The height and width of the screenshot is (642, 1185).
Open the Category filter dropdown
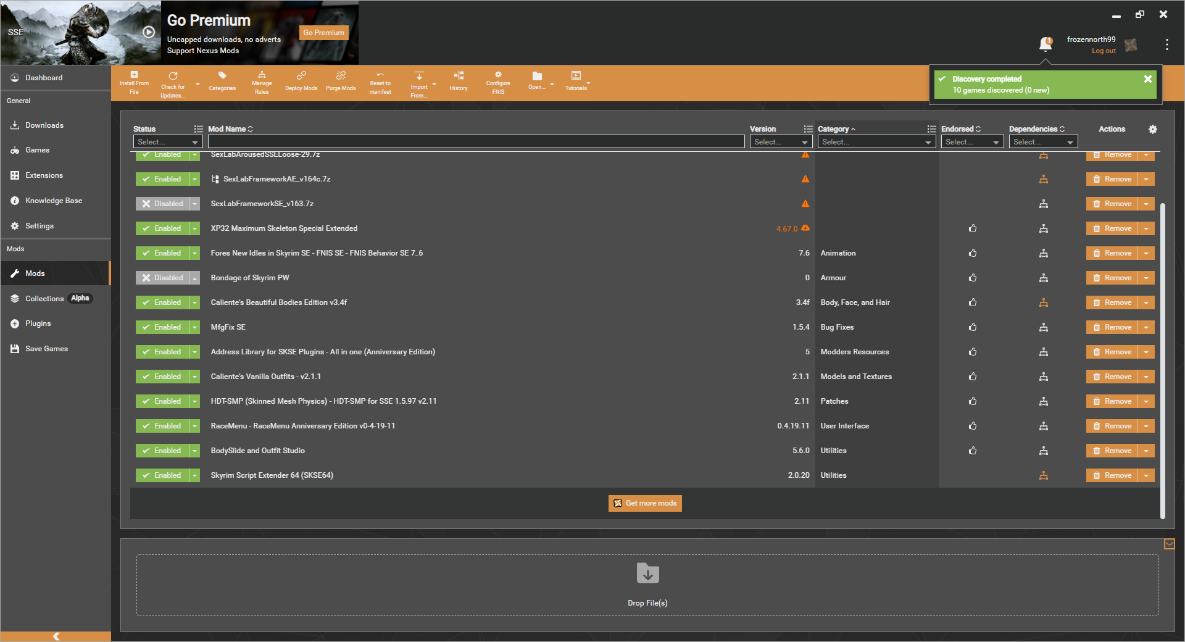click(876, 141)
